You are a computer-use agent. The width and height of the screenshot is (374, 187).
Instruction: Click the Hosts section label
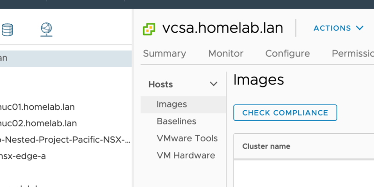click(x=161, y=85)
